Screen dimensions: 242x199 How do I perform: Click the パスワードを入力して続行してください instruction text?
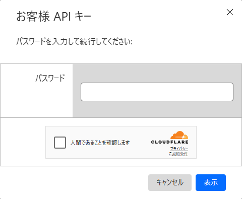tap(74, 41)
